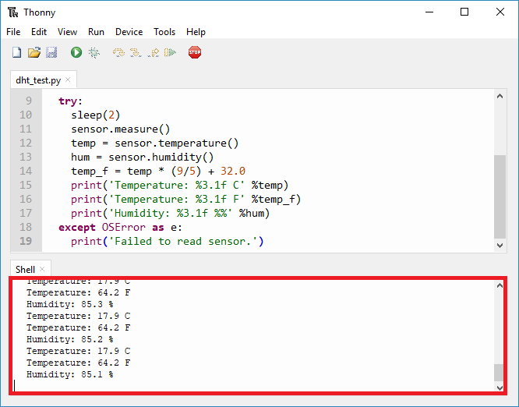Click the Shell scrollbar up arrow
Screen dimensions: 519x407
pyautogui.click(x=500, y=286)
